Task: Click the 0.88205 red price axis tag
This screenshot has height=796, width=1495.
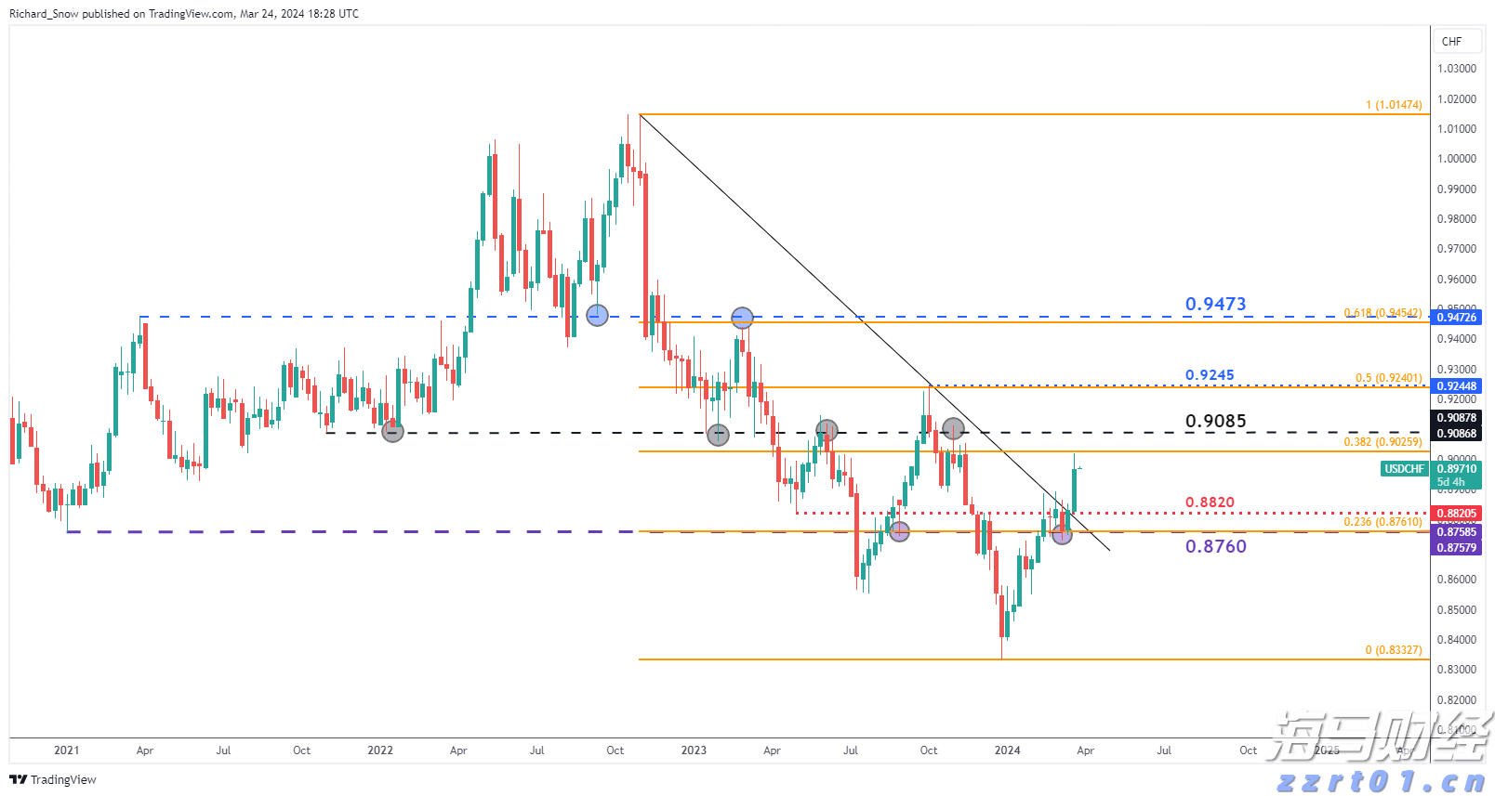Action: click(1457, 514)
